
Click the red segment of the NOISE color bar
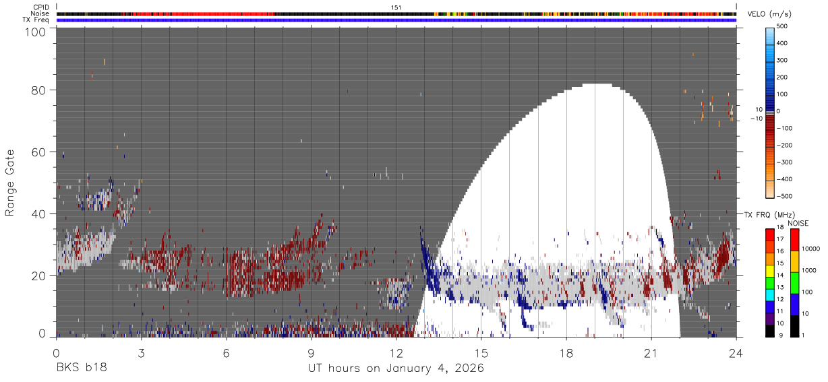(794, 239)
